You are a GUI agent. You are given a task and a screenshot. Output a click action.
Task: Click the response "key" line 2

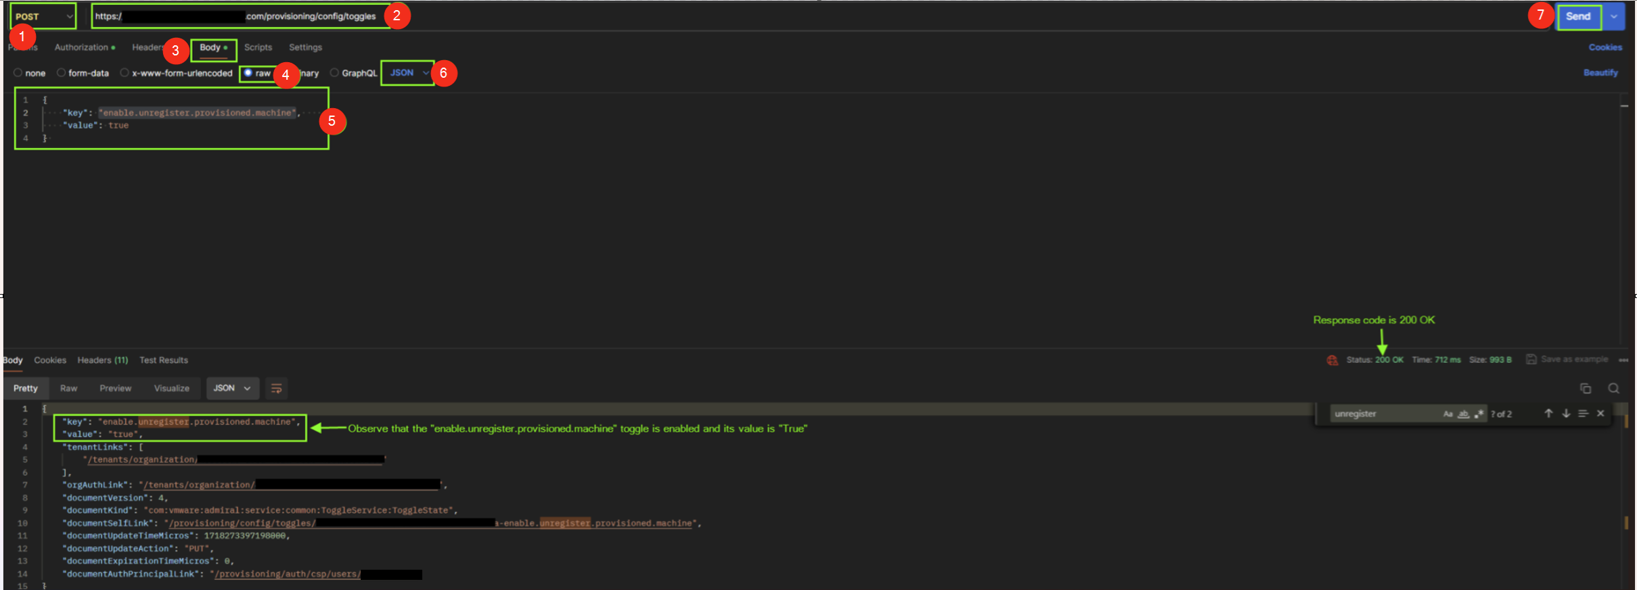pyautogui.click(x=181, y=422)
